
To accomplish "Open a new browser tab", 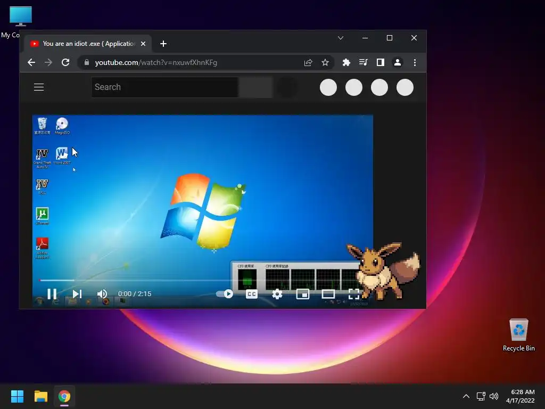I will click(163, 44).
